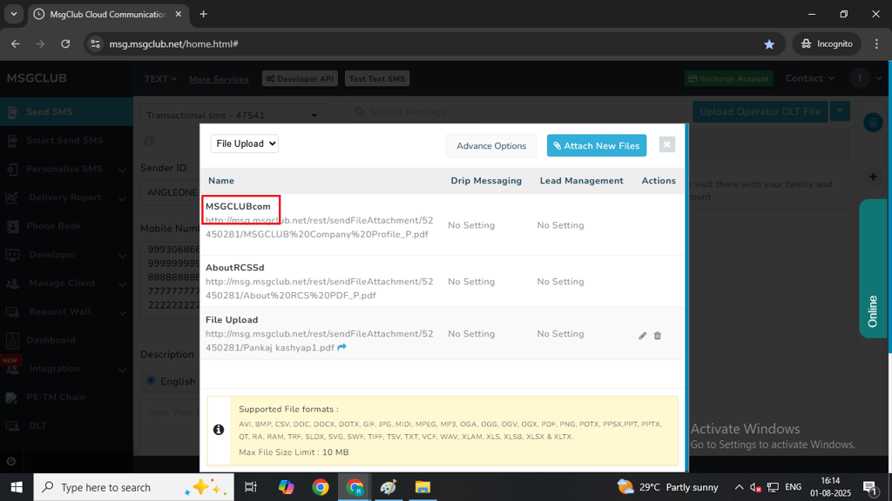892x501 pixels.
Task: Click the round blue icon below the DLT file arrow
Action: [x=873, y=122]
